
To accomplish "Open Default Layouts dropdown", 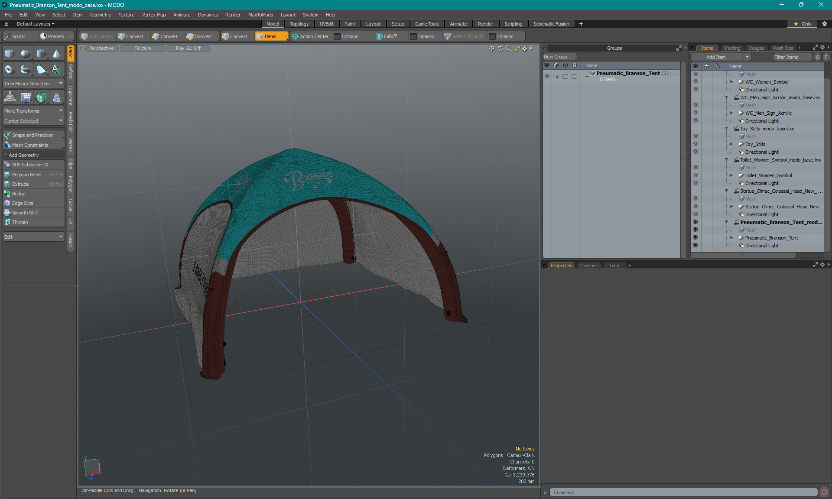I will coord(36,24).
